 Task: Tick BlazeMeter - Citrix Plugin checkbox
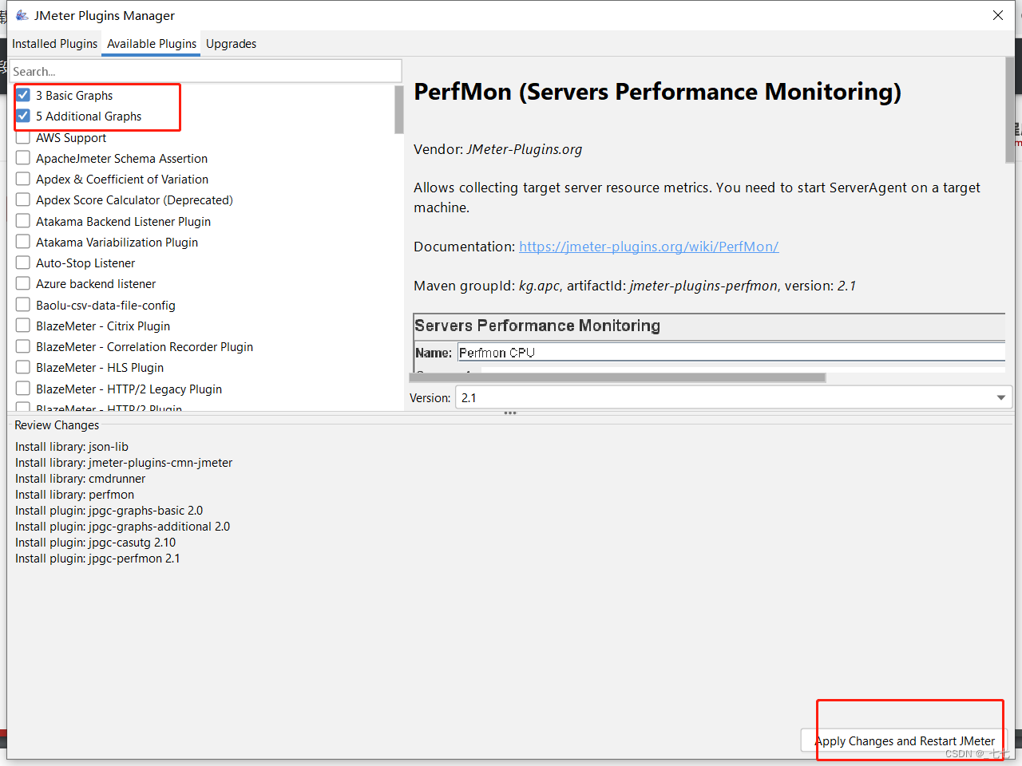click(23, 326)
